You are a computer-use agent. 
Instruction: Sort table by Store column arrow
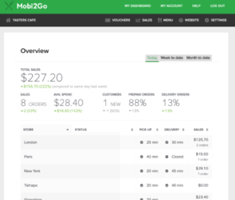[68, 129]
